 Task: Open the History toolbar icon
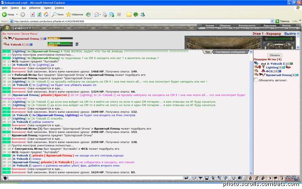(x=89, y=15)
